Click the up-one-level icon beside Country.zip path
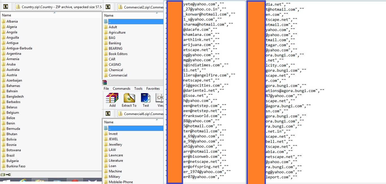Image resolution: width=386 pixels, height=184 pixels. [6, 6]
